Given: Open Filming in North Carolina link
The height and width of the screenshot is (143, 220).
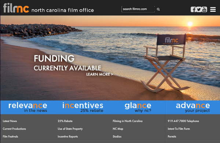Looking at the screenshot, I should click(x=128, y=121).
